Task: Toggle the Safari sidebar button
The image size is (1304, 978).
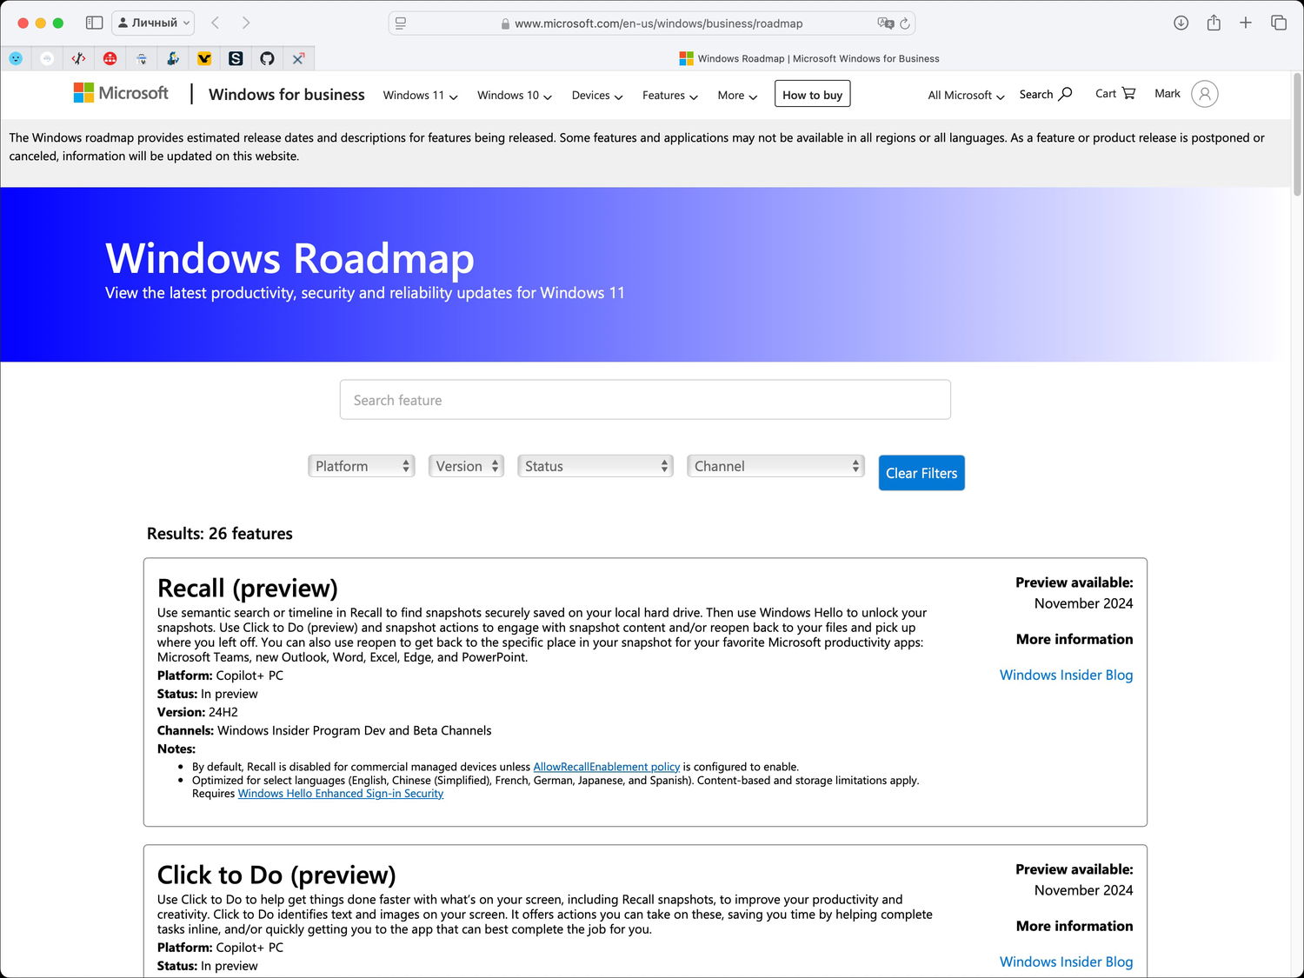Action: click(95, 23)
